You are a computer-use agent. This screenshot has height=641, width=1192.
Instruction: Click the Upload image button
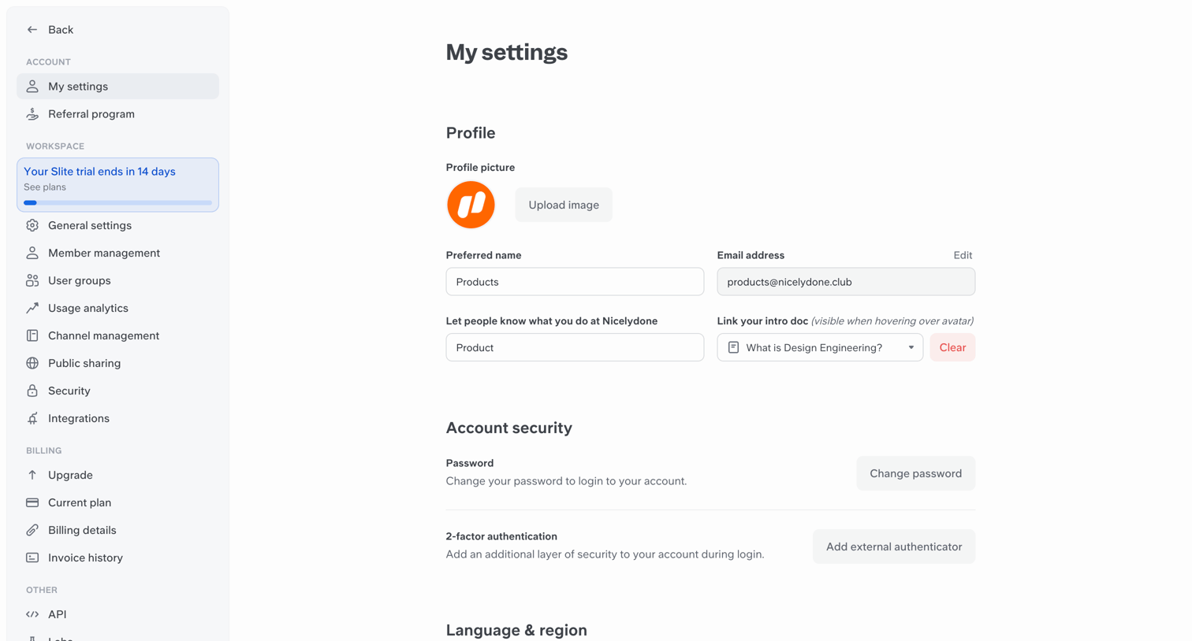pos(564,205)
